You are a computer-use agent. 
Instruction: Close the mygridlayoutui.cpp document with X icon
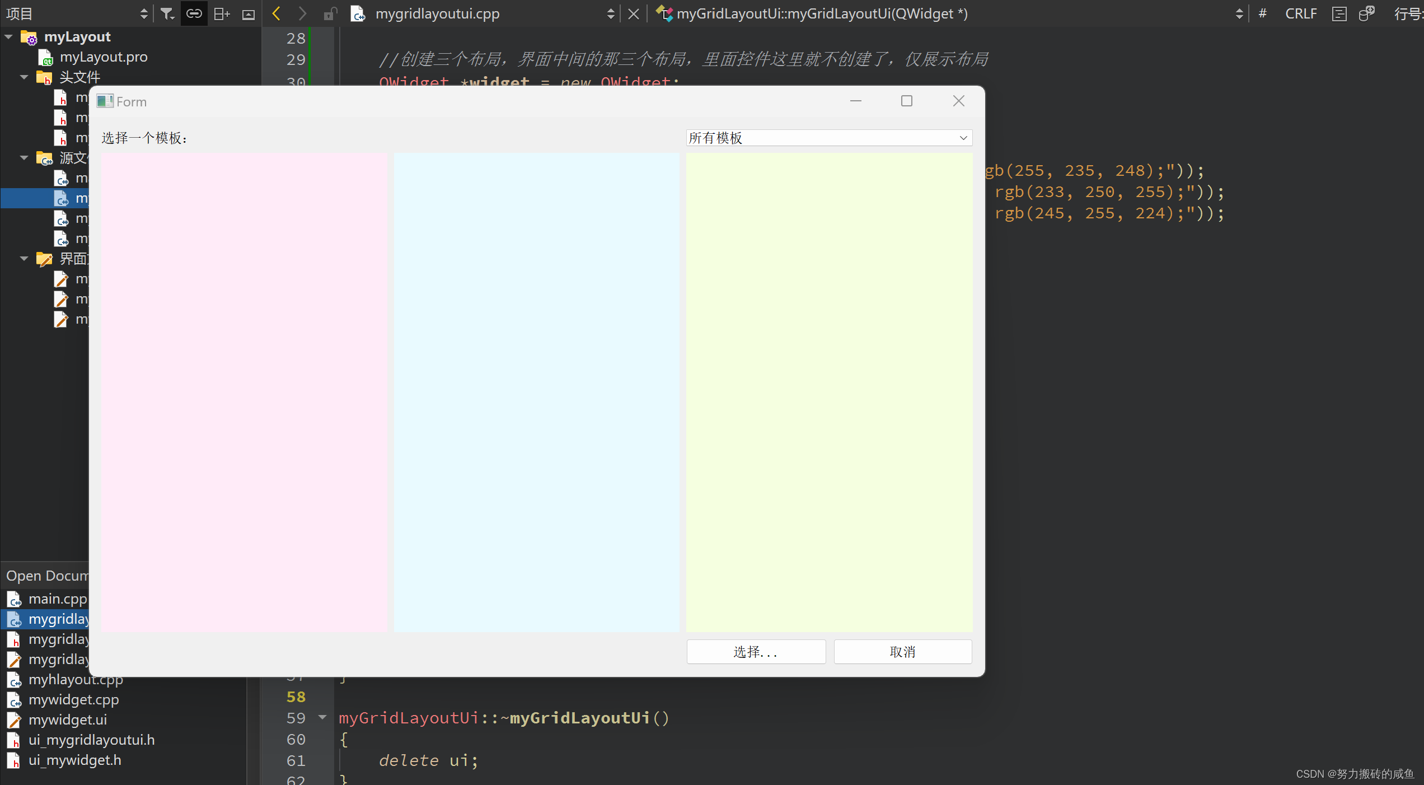633,14
